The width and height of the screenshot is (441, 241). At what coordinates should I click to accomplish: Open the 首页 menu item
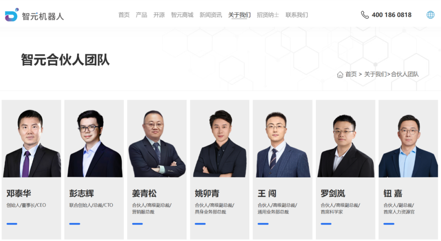[124, 15]
